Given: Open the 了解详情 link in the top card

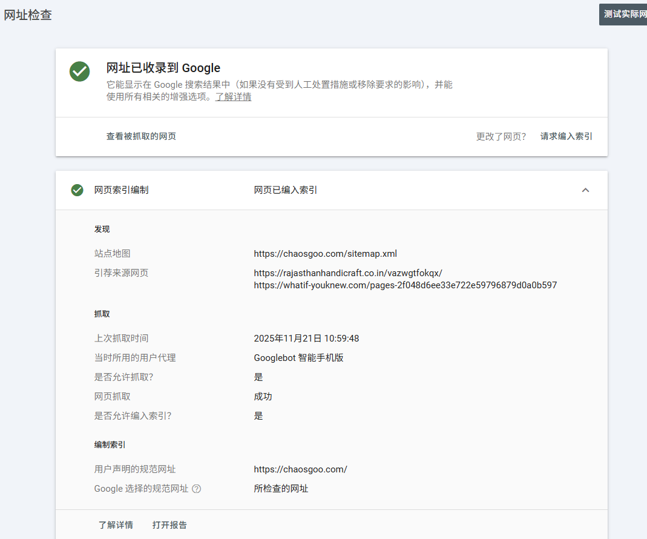Looking at the screenshot, I should (233, 97).
